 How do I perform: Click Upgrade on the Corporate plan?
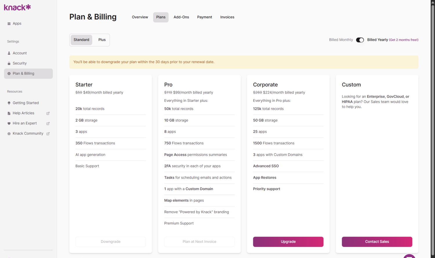pyautogui.click(x=288, y=242)
